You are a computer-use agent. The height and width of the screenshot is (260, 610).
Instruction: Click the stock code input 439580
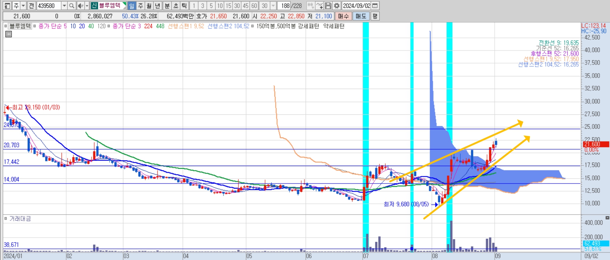coord(49,6)
